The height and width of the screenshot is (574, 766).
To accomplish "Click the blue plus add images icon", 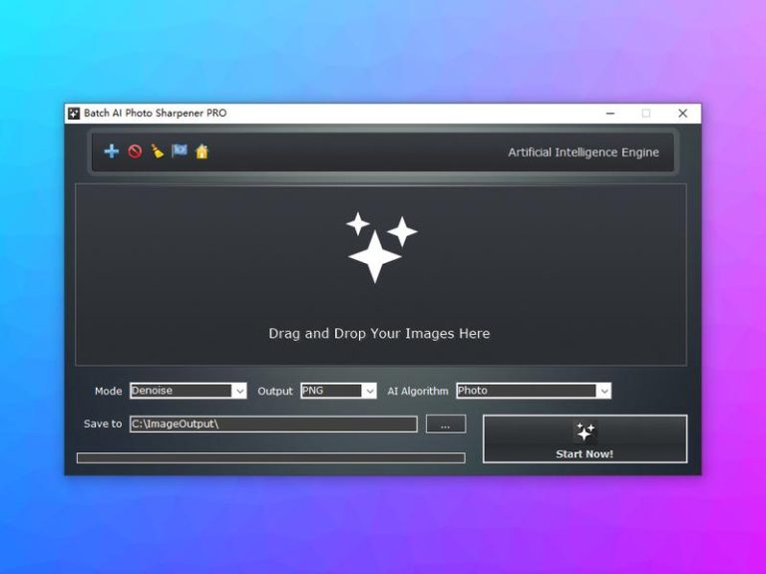I will [112, 151].
